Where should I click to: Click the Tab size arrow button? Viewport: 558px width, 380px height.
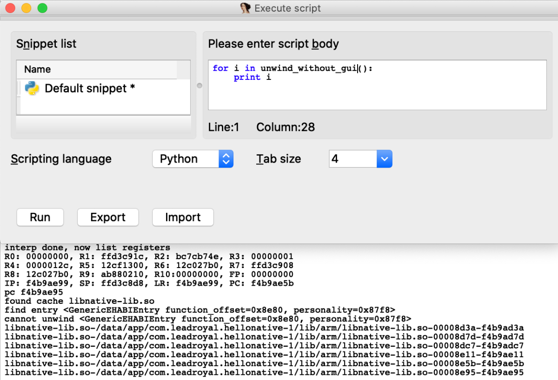[x=384, y=159]
